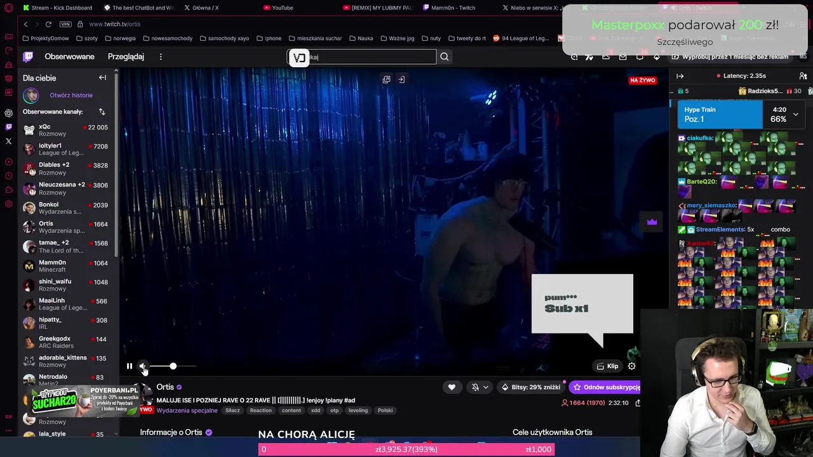Switch to Mamm0n - Twitch browser tab
The width and height of the screenshot is (813, 457).
453,8
